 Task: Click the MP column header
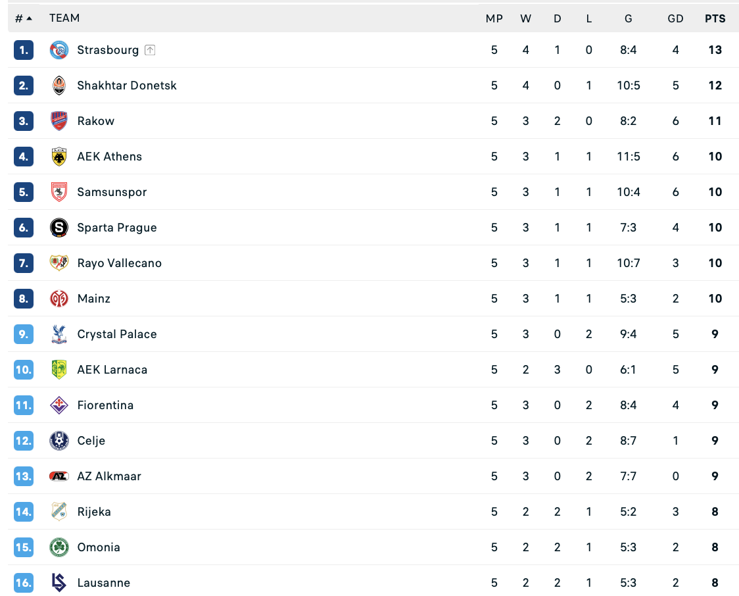click(494, 18)
